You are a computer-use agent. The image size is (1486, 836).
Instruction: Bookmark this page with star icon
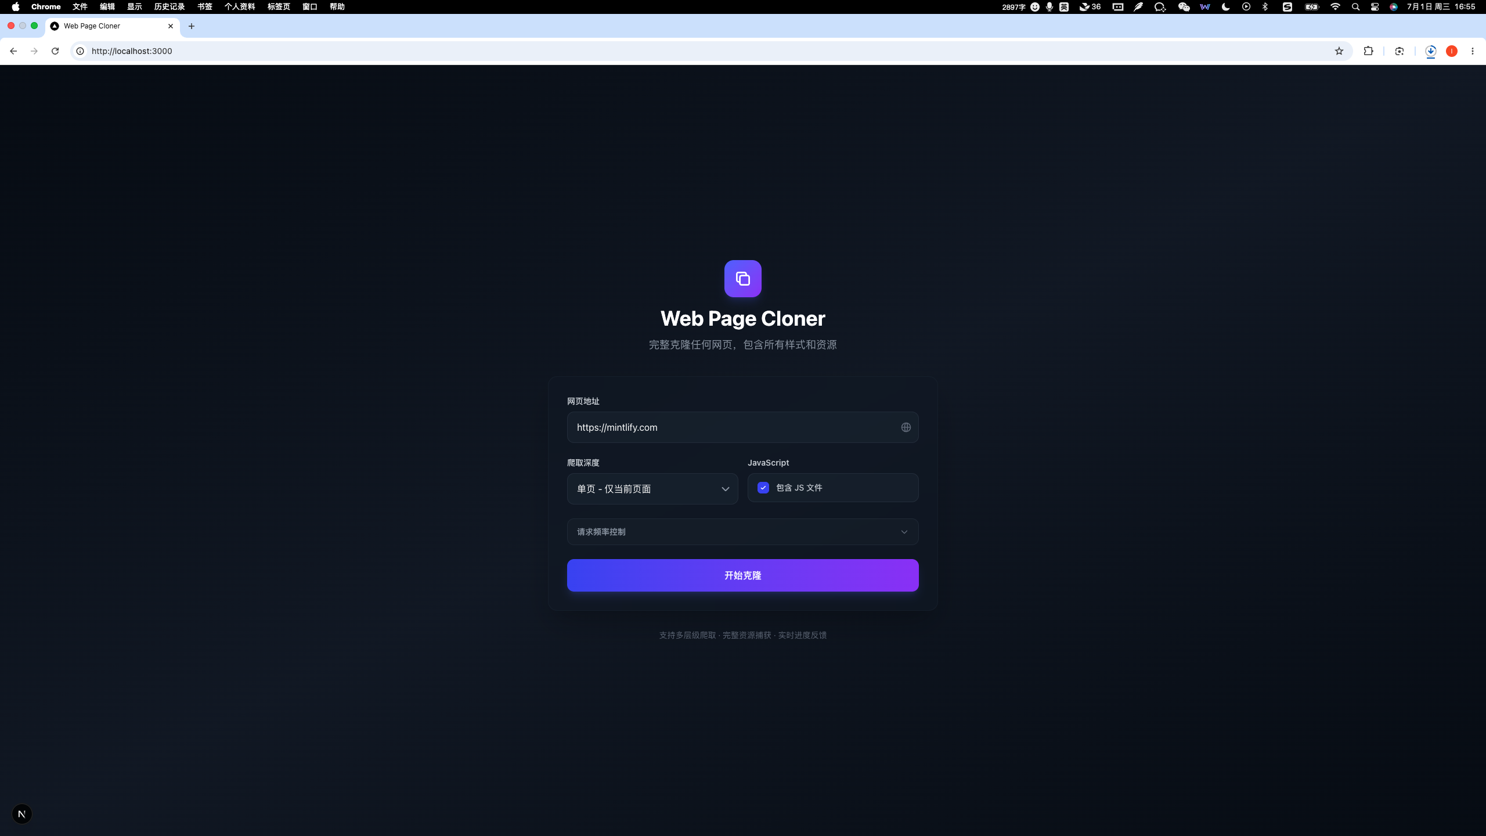[1339, 51]
